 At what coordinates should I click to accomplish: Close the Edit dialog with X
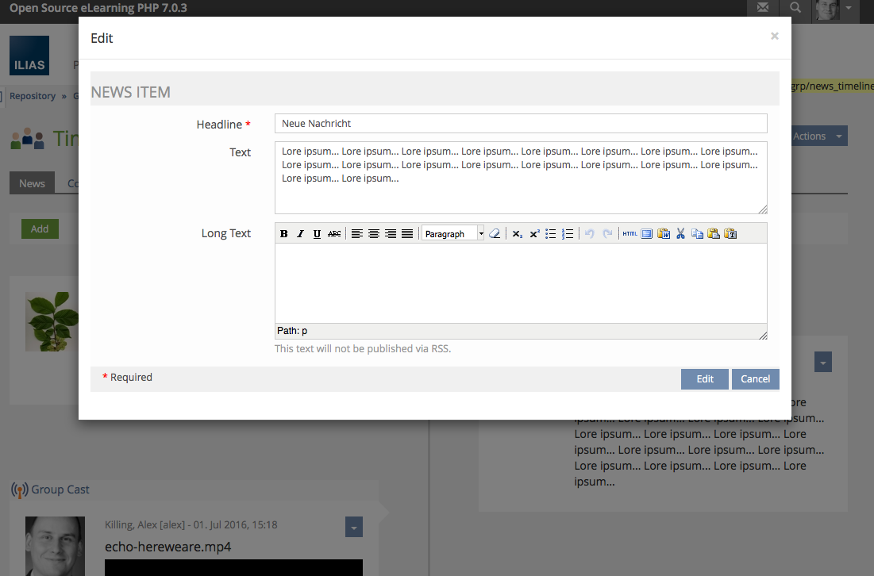point(775,36)
